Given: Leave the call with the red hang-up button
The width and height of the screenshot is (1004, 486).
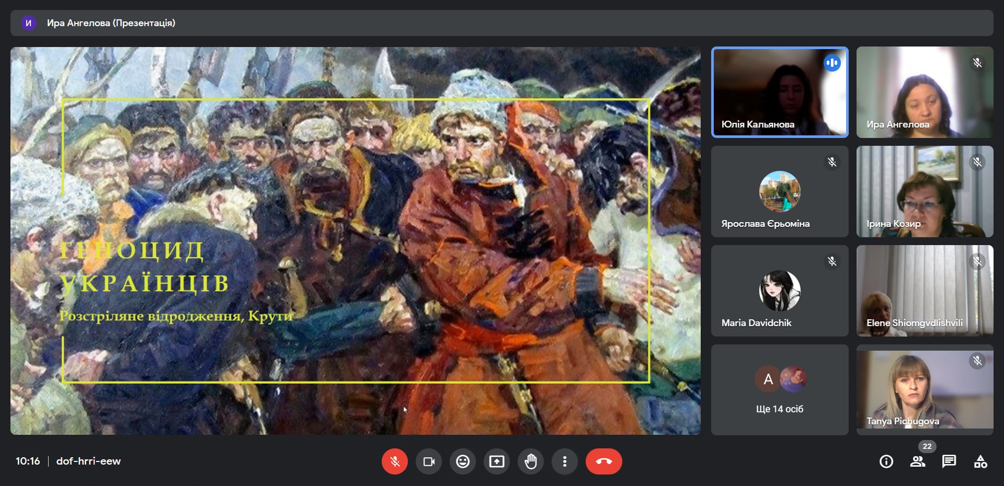Looking at the screenshot, I should (x=604, y=461).
